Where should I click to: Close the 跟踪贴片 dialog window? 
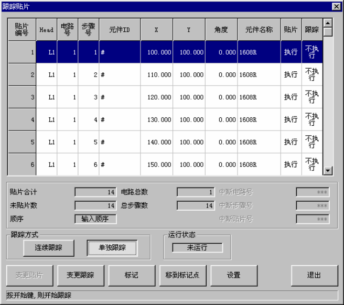336,7
